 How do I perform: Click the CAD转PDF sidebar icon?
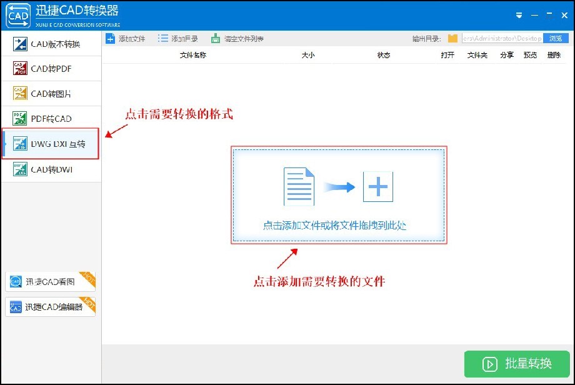click(20, 68)
